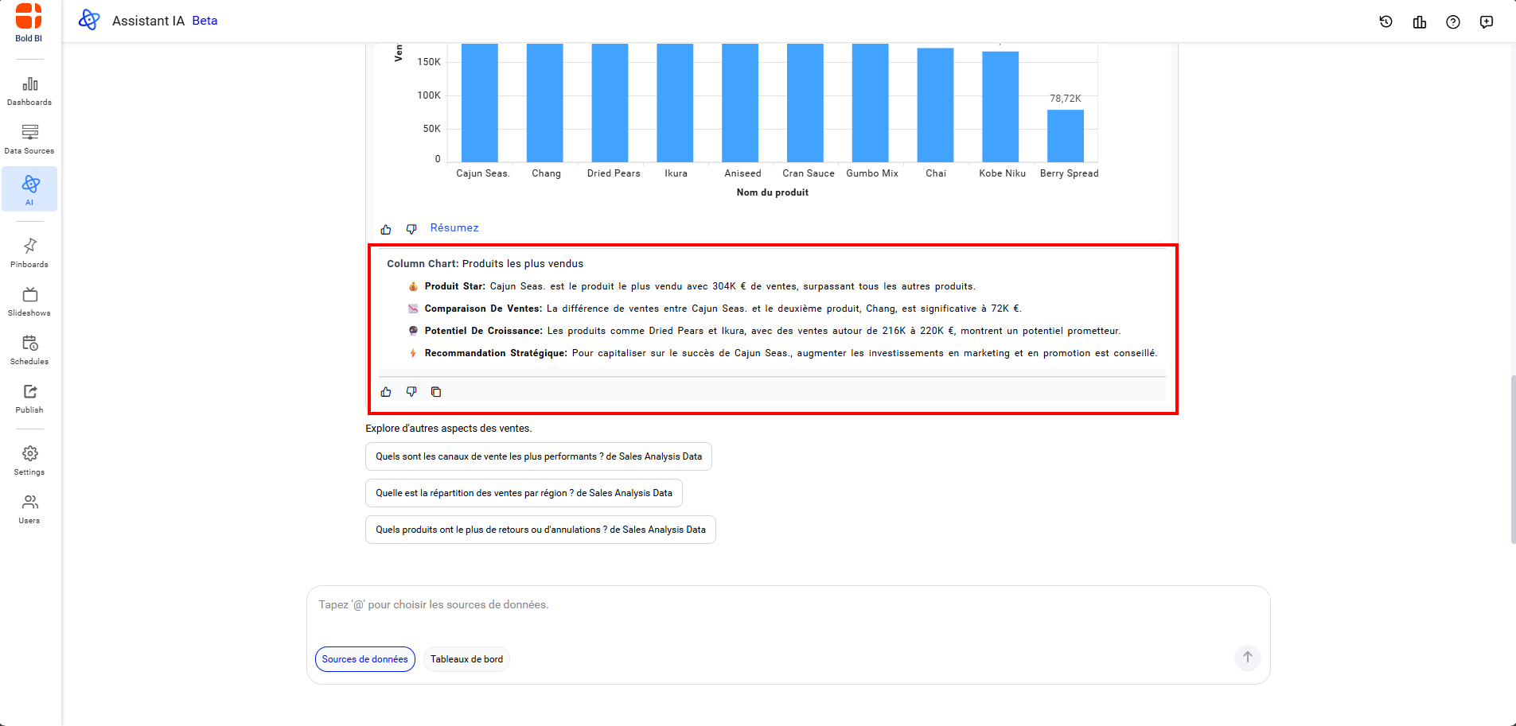The width and height of the screenshot is (1516, 726).
Task: Open the chat history icon
Action: pyautogui.click(x=1385, y=21)
